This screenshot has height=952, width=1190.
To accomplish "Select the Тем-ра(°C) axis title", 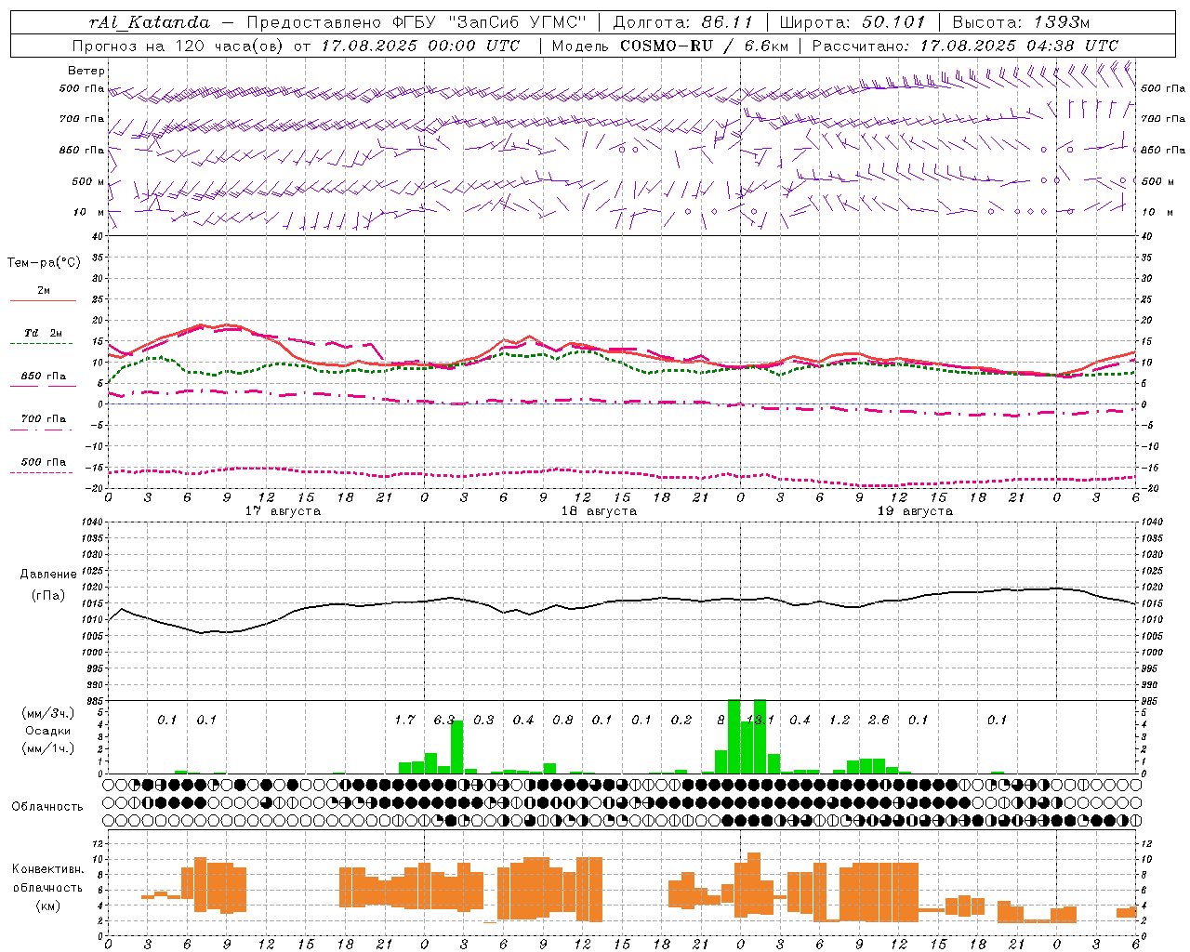I will [44, 263].
